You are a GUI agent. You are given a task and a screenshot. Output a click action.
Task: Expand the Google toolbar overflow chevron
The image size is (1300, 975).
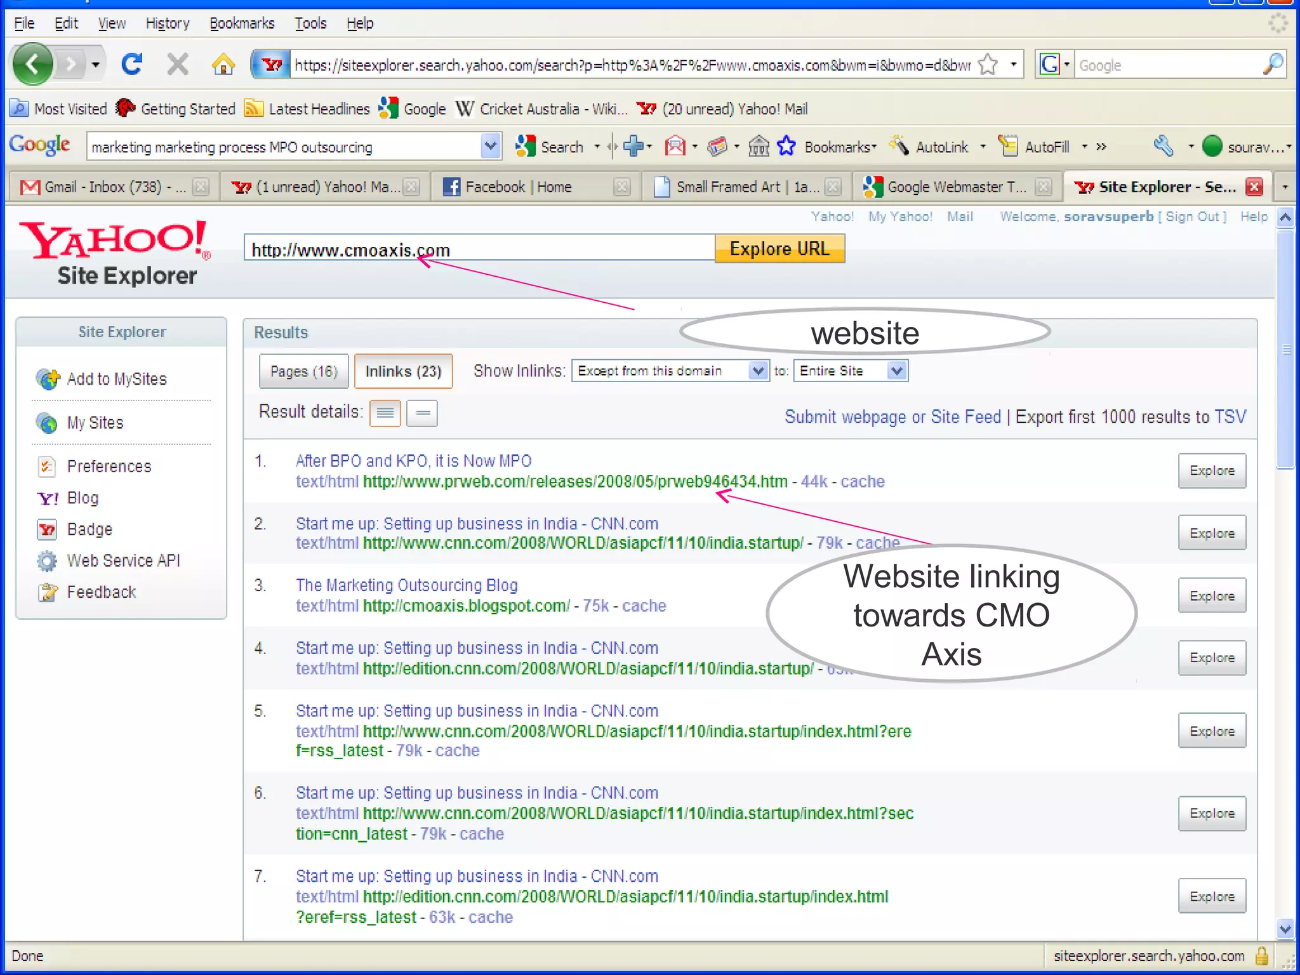1101,146
